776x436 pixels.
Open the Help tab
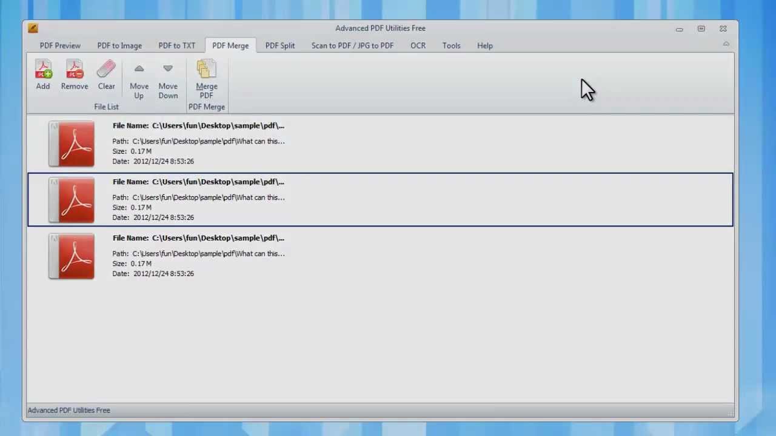pyautogui.click(x=484, y=45)
